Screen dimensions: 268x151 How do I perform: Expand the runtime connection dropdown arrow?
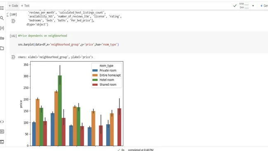pyautogui.click(x=253, y=6)
